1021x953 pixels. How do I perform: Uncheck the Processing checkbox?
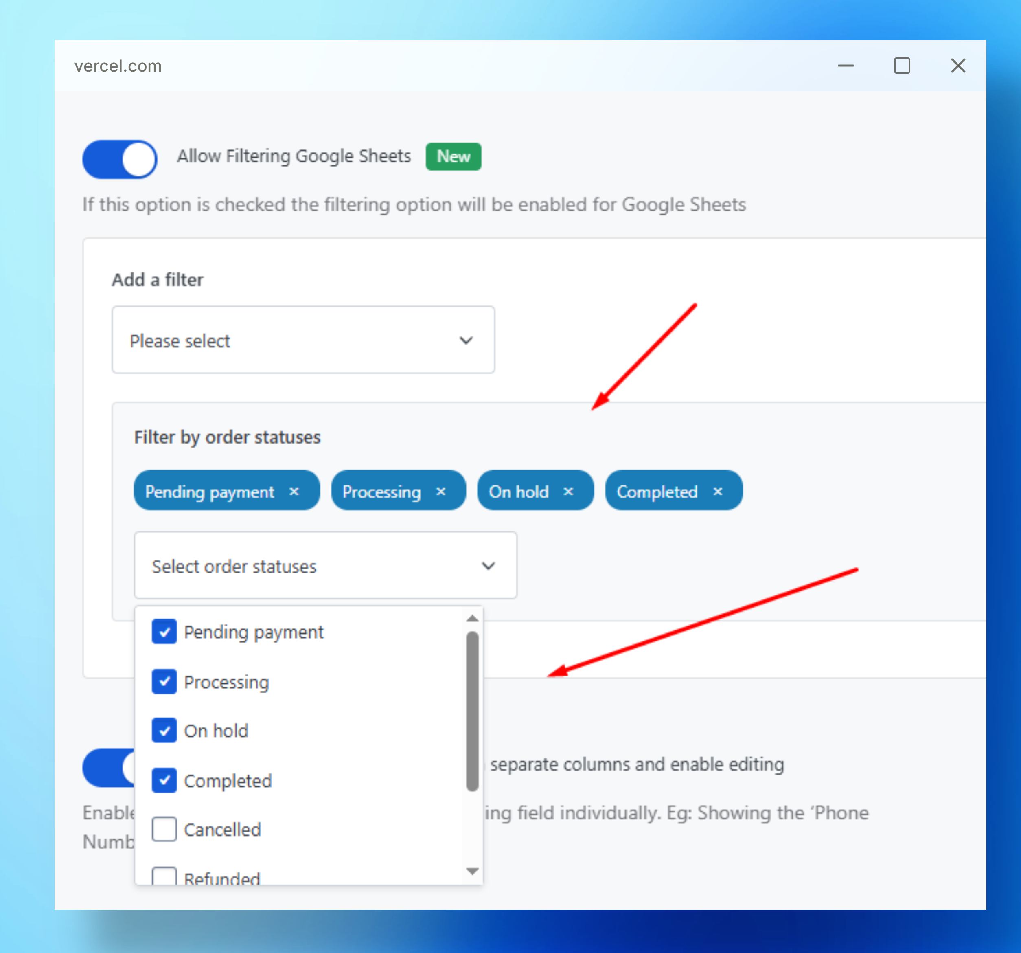click(x=164, y=682)
